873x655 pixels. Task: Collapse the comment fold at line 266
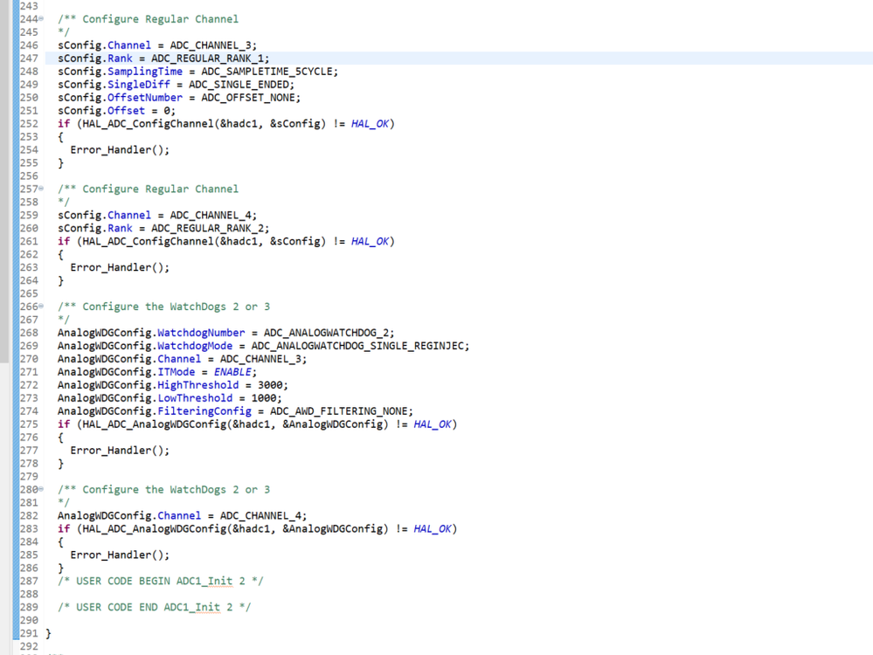pyautogui.click(x=41, y=306)
